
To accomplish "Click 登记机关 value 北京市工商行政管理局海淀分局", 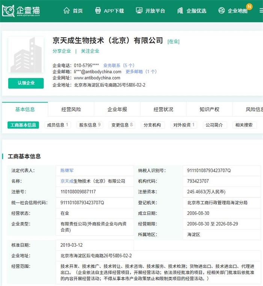I will (217, 202).
